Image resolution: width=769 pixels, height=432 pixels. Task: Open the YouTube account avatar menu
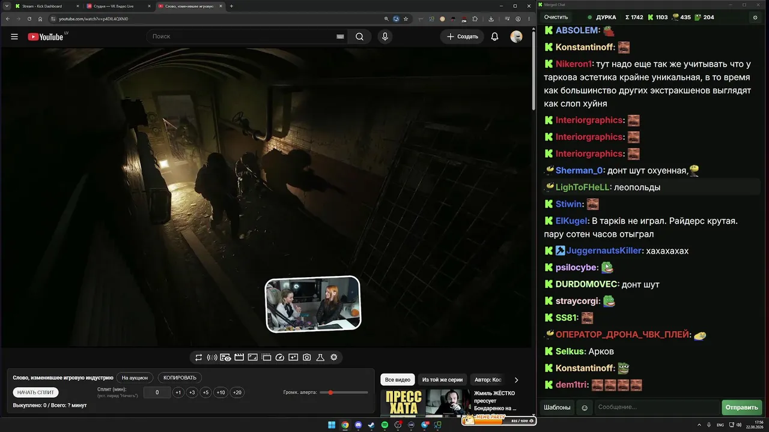[516, 37]
